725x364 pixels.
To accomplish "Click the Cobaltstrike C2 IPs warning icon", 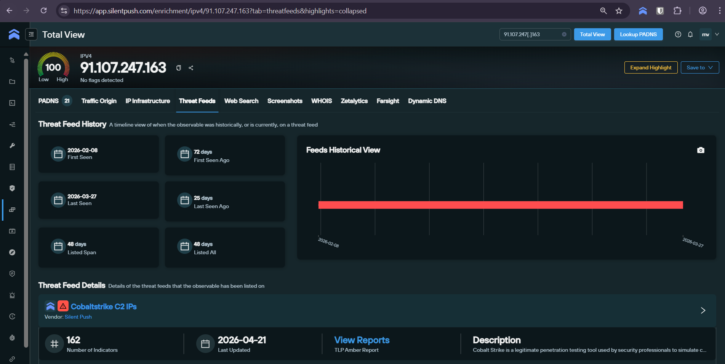I will pyautogui.click(x=63, y=305).
